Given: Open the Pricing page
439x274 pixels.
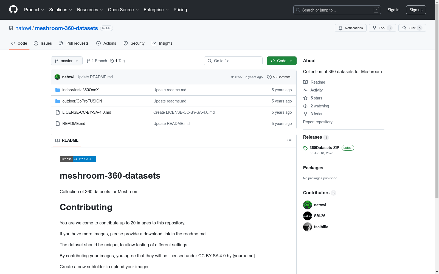Looking at the screenshot, I should coord(180,10).
